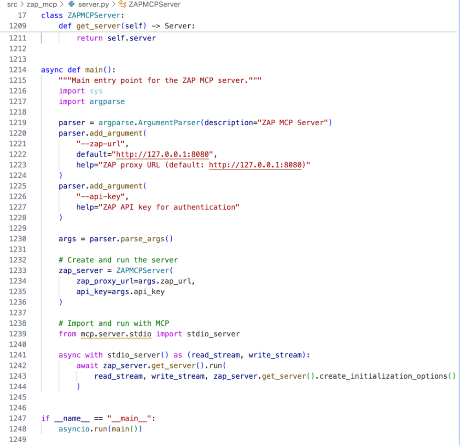Select server.py in the breadcrumb
This screenshot has height=445, width=460.
tap(93, 5)
